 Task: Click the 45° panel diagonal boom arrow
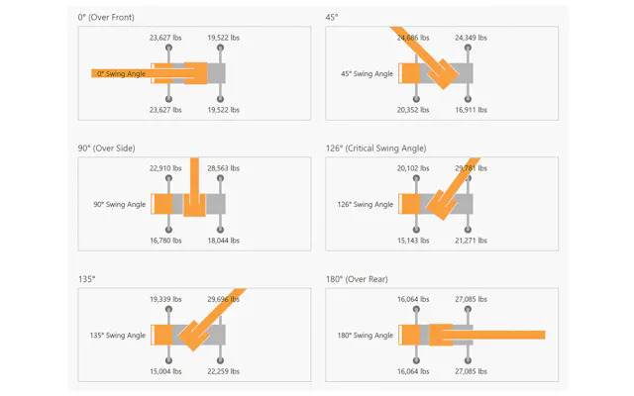(425, 56)
